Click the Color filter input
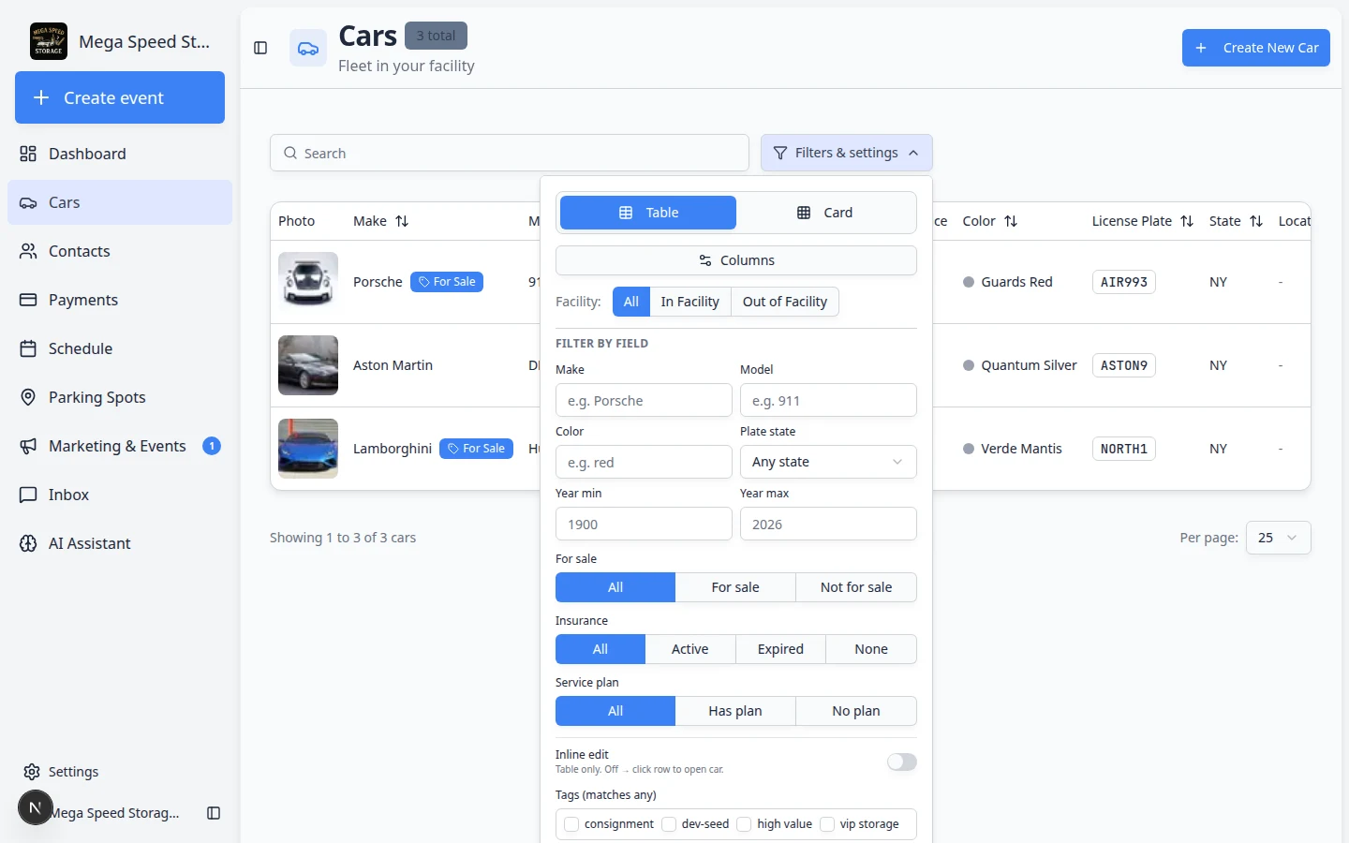This screenshot has height=843, width=1349. point(644,462)
